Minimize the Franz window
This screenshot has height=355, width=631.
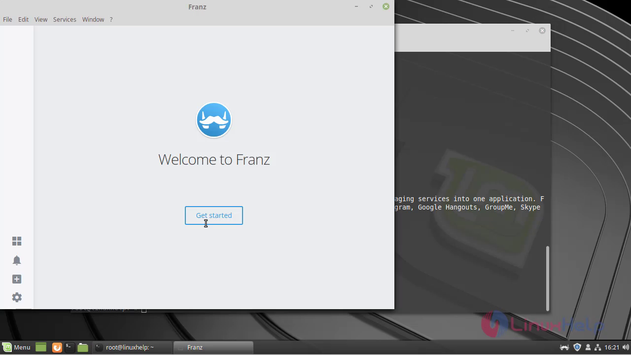tap(356, 6)
